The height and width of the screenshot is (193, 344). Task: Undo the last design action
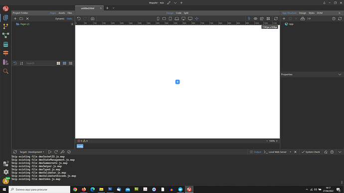coord(79,18)
